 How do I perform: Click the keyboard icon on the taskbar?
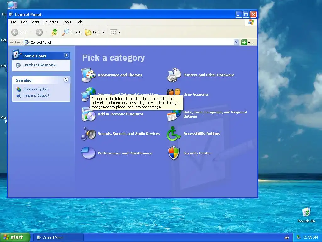tap(287, 238)
